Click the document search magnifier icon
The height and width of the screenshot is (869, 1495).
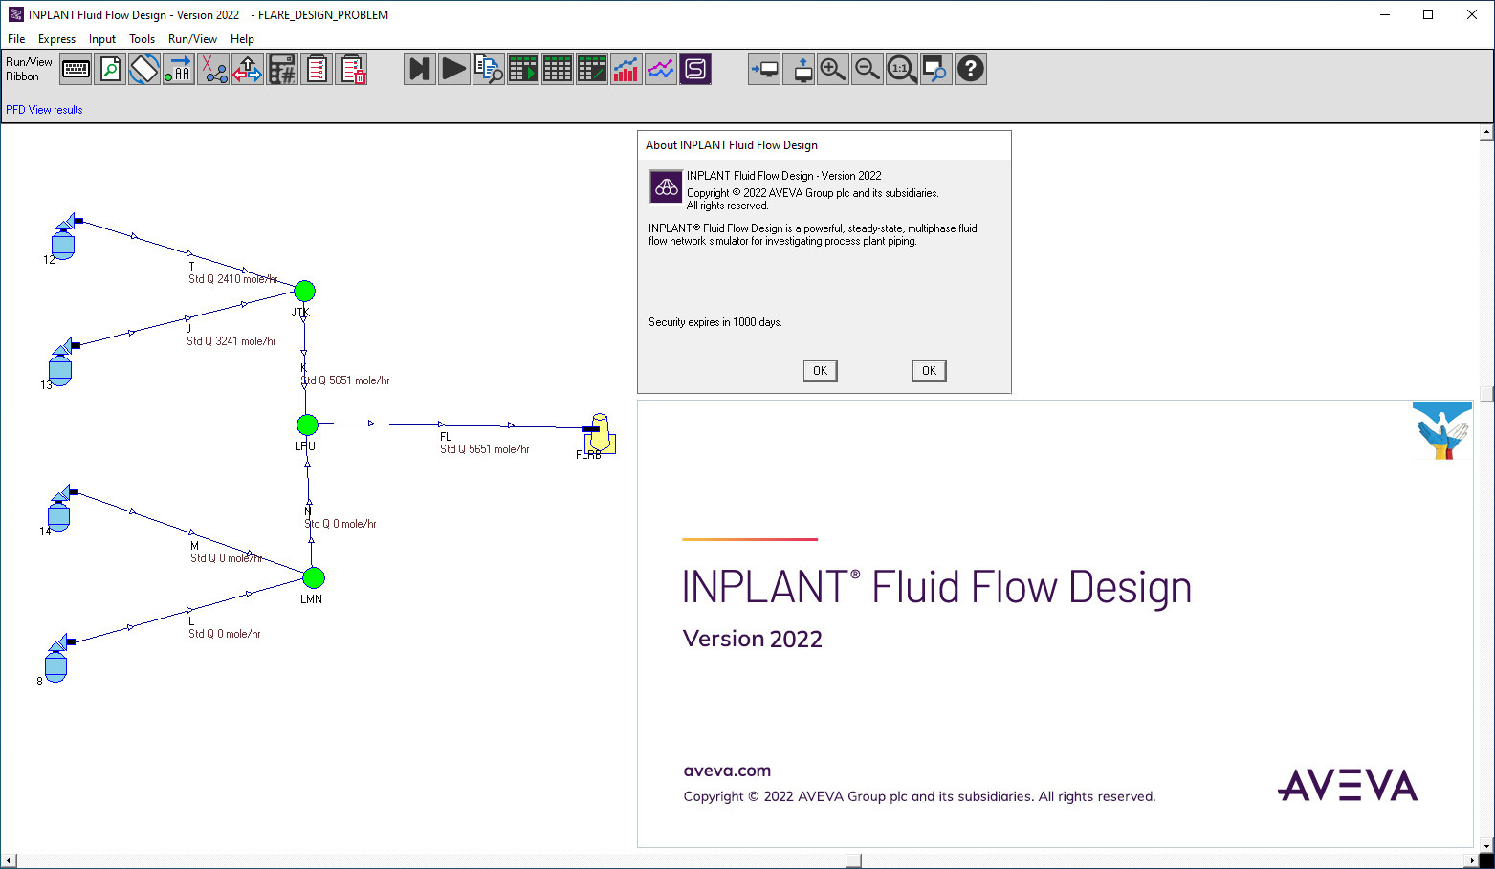click(110, 69)
